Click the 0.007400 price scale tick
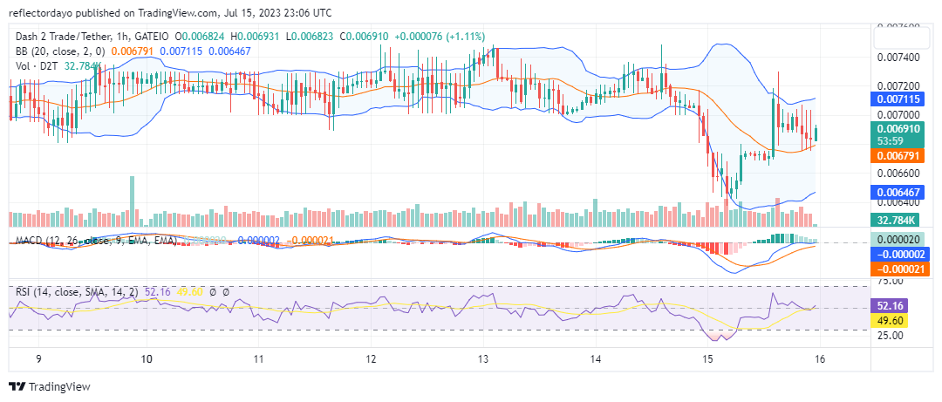 pos(898,57)
